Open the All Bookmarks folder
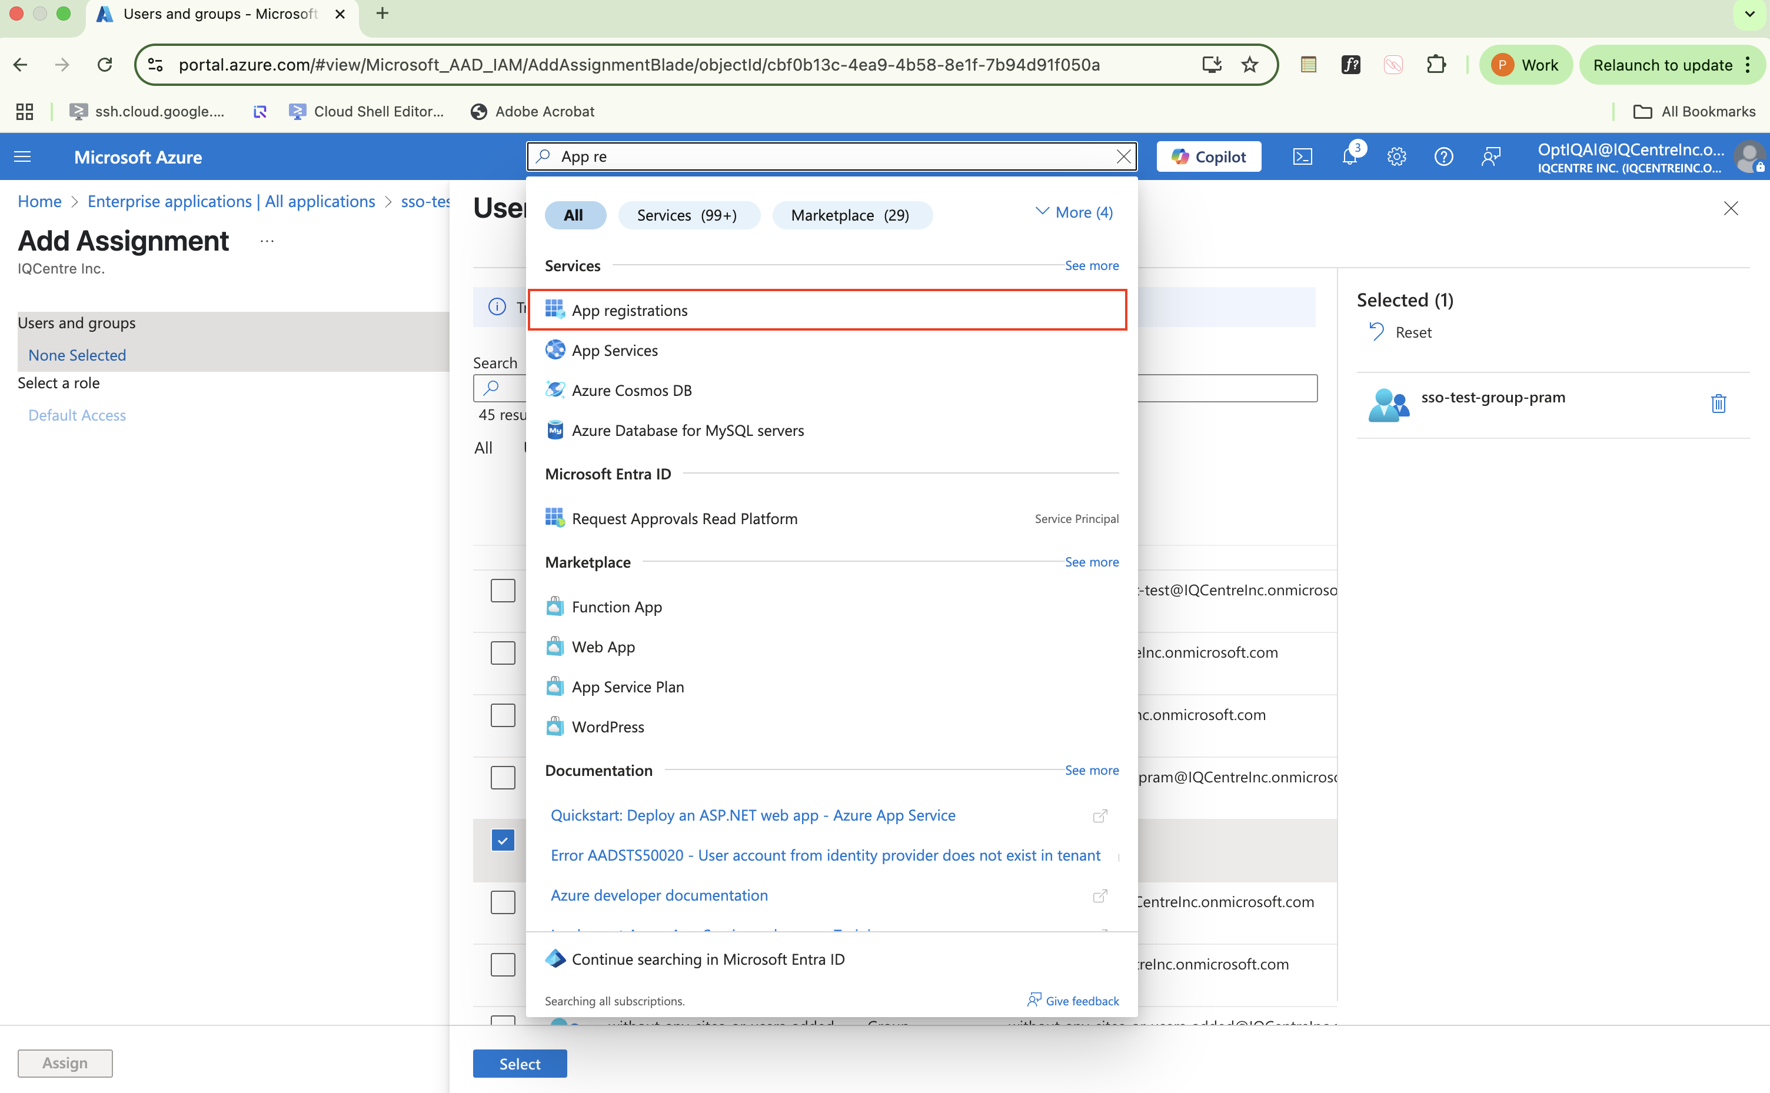 click(x=1694, y=111)
